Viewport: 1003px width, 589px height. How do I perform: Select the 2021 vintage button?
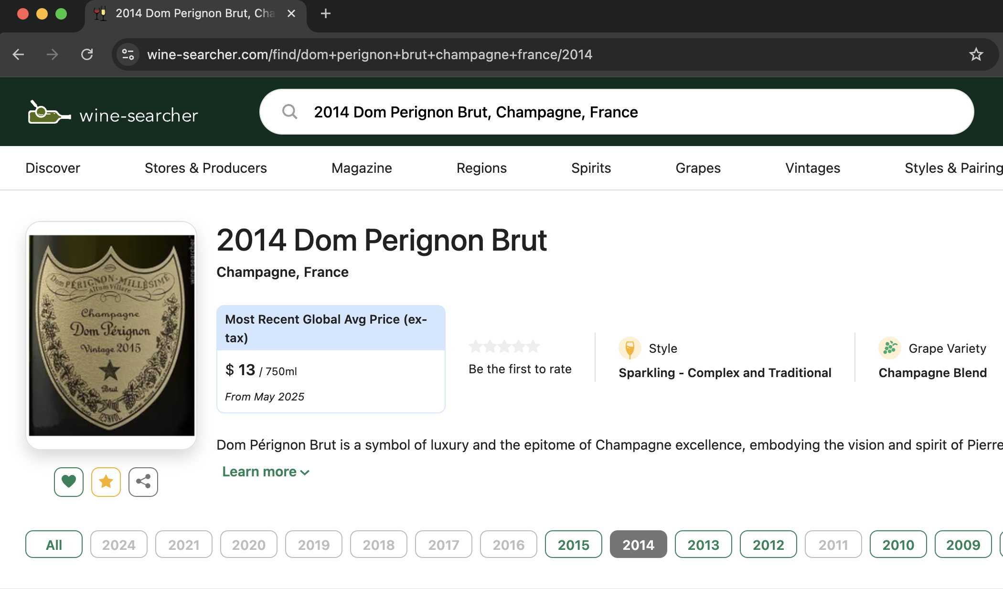click(x=184, y=544)
